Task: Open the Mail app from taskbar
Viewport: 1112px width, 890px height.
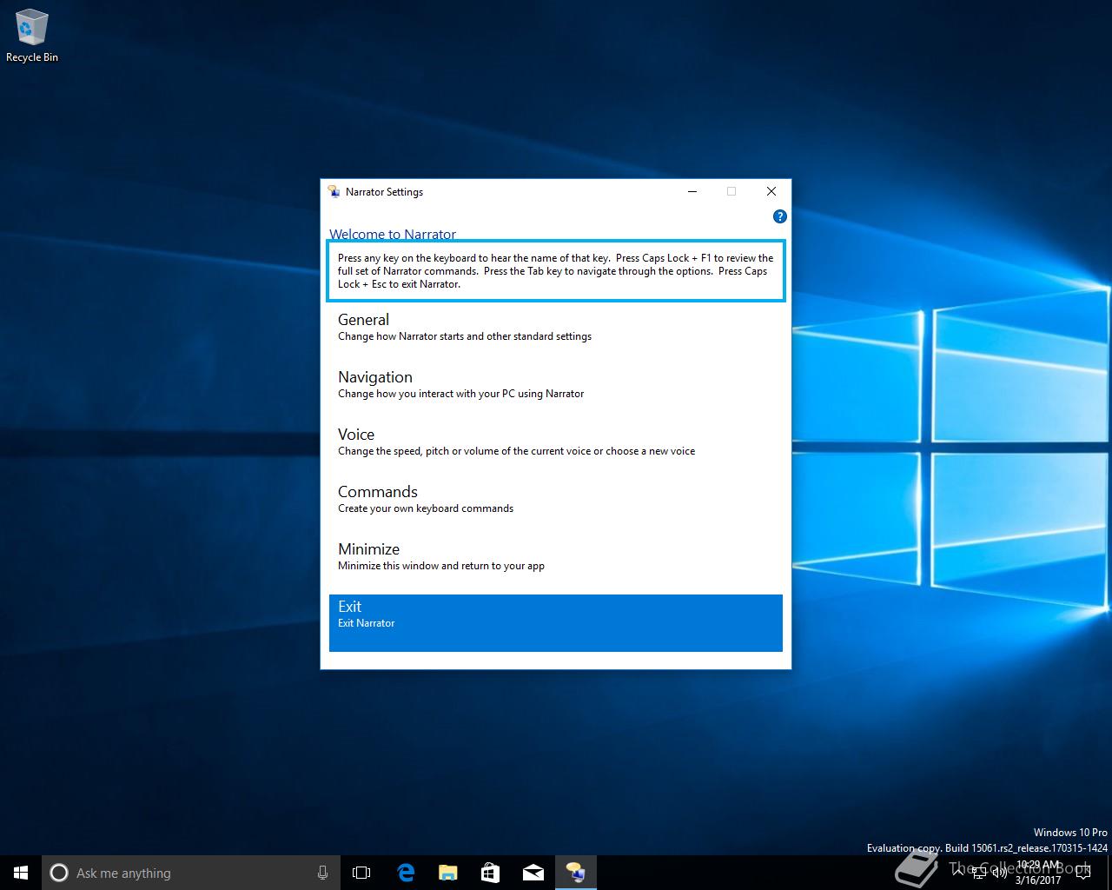Action: tap(533, 873)
